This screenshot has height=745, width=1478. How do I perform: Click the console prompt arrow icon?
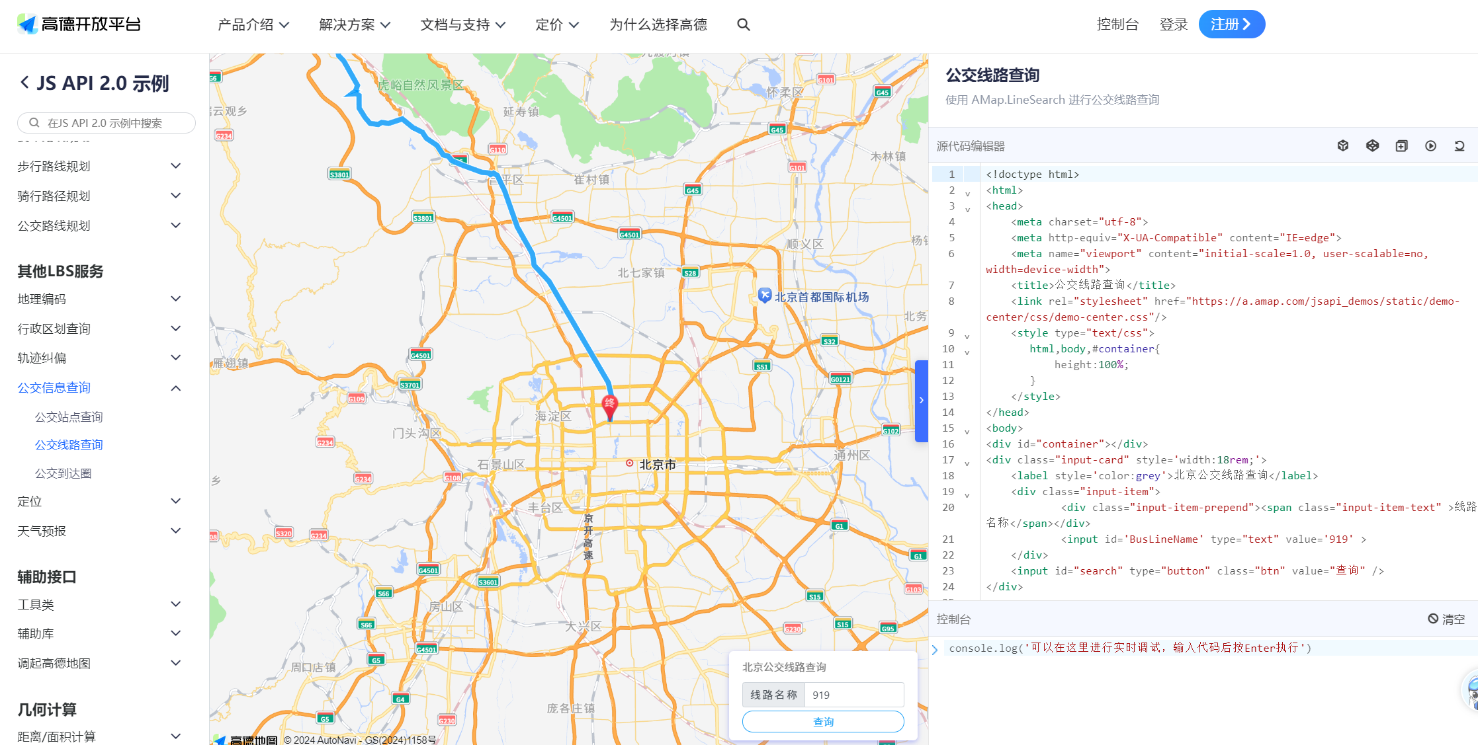pos(935,649)
